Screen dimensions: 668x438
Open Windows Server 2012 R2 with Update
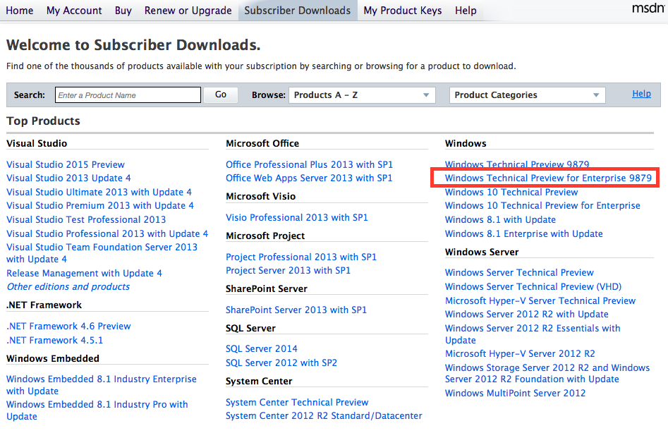pyautogui.click(x=527, y=315)
